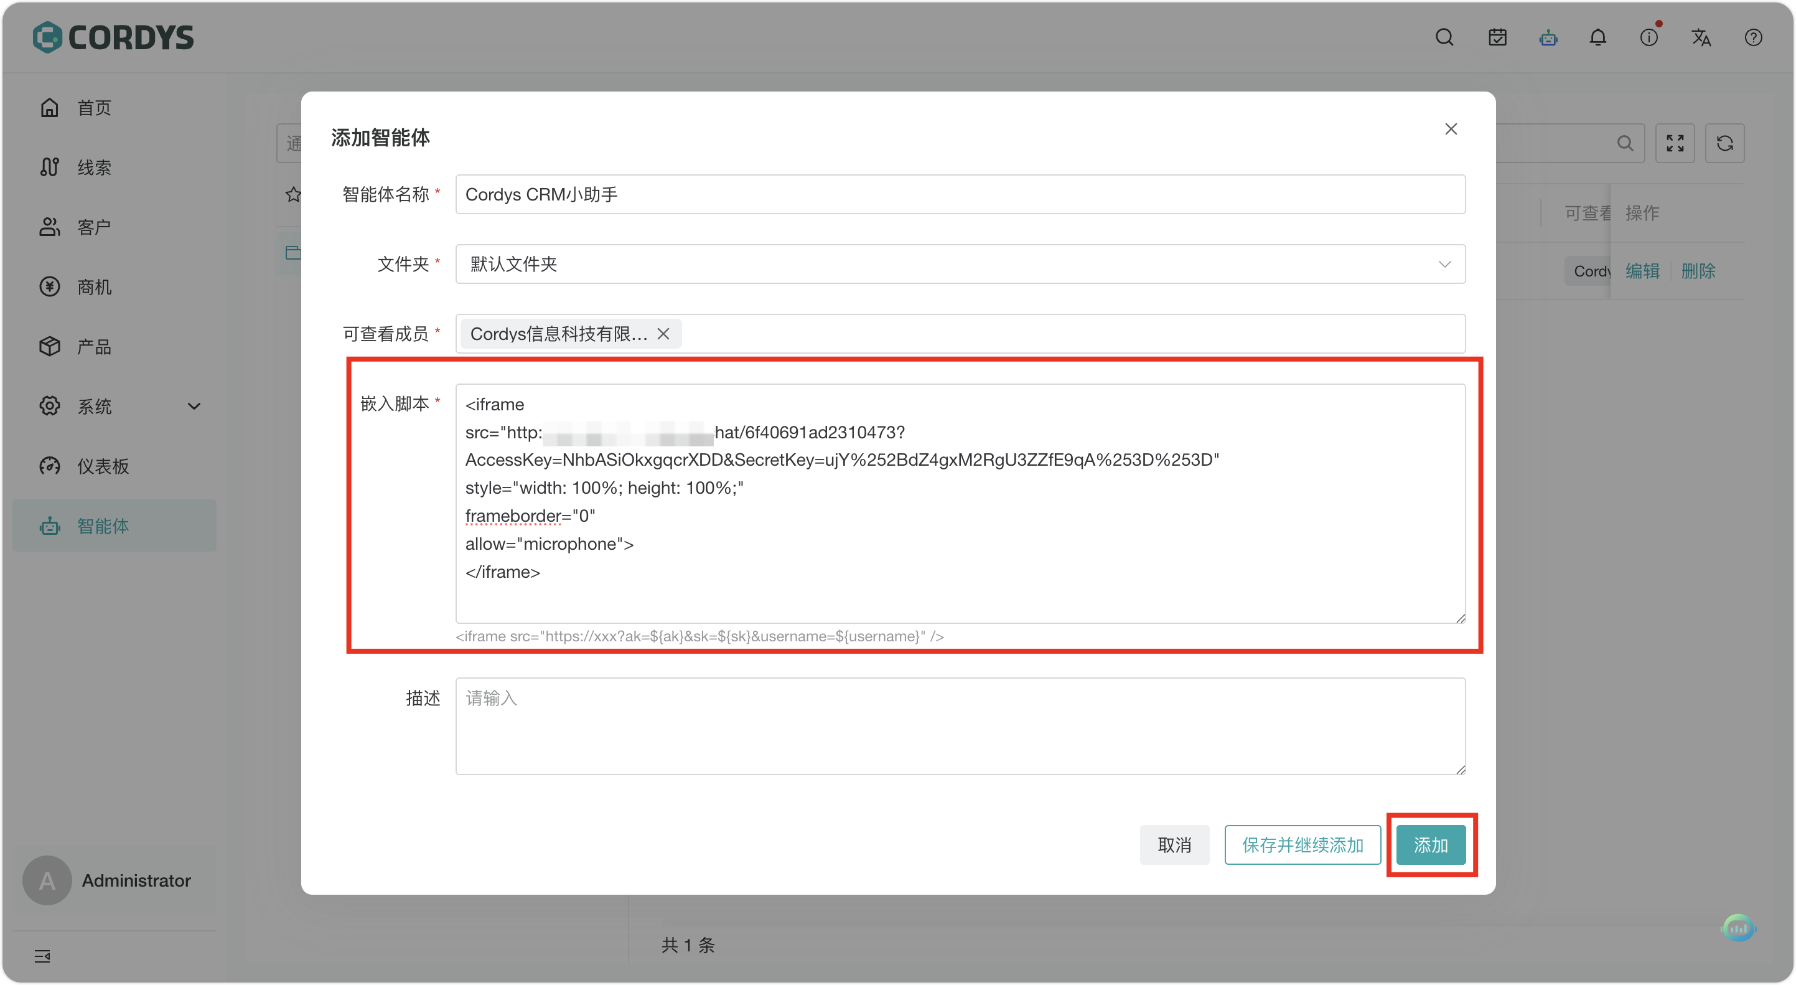Open notifications bell icon
The image size is (1796, 985).
coord(1597,38)
